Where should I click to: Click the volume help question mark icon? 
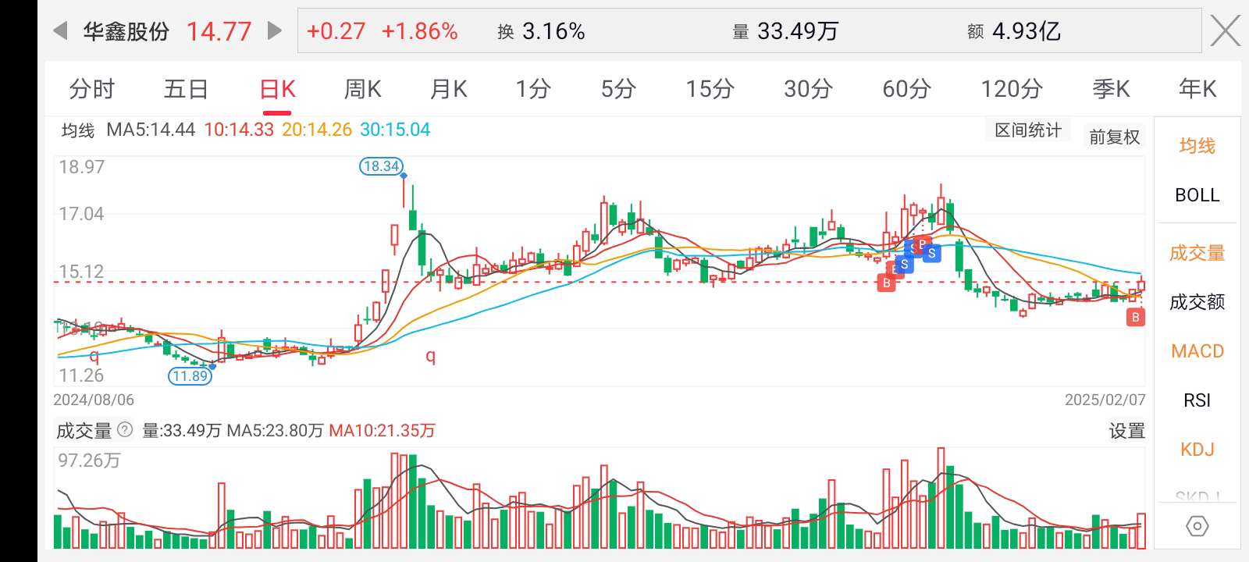click(x=125, y=429)
